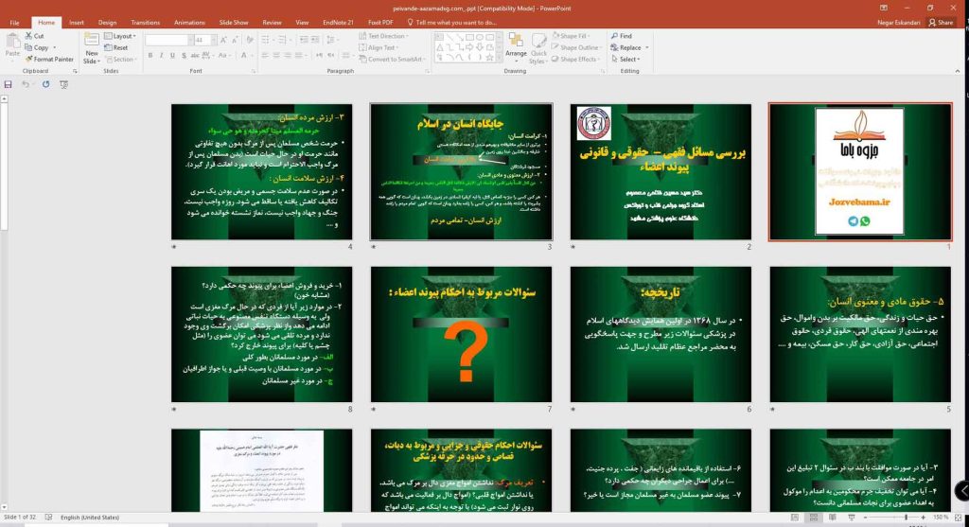The height and width of the screenshot is (527, 969).
Task: Toggle Bold formatting
Action: [150, 56]
